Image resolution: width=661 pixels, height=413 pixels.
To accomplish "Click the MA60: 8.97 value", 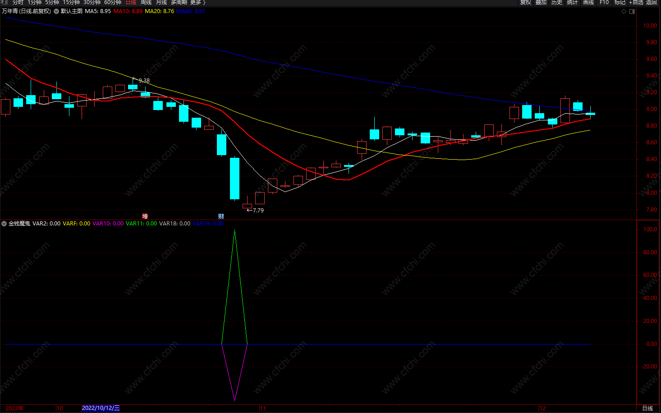I will (x=191, y=11).
